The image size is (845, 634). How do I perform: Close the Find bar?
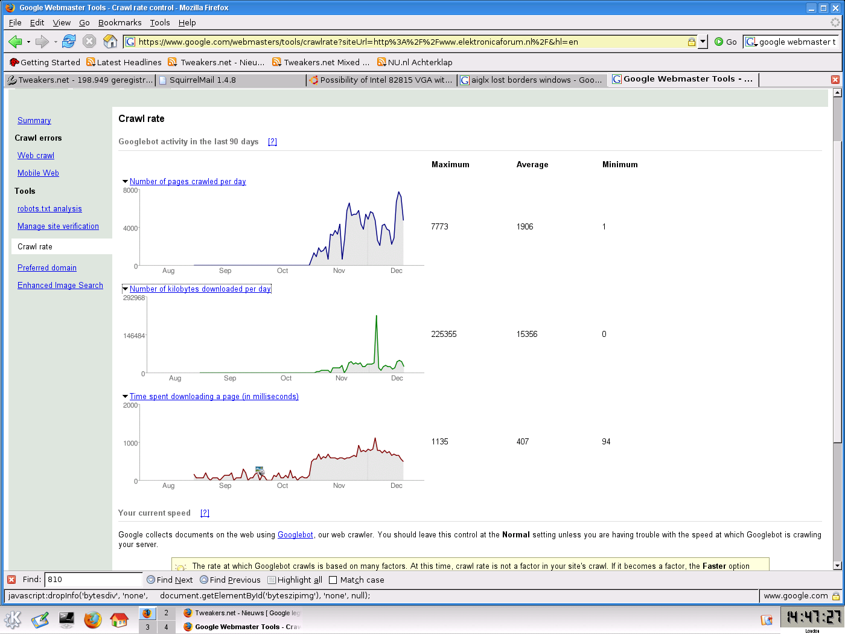click(x=11, y=580)
